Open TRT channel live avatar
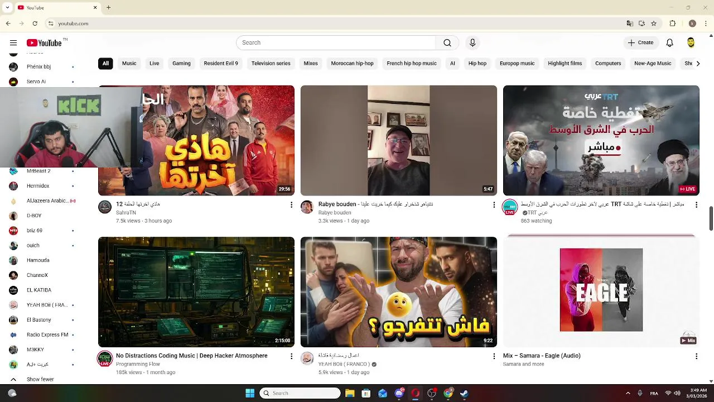The width and height of the screenshot is (714, 402). tap(510, 208)
